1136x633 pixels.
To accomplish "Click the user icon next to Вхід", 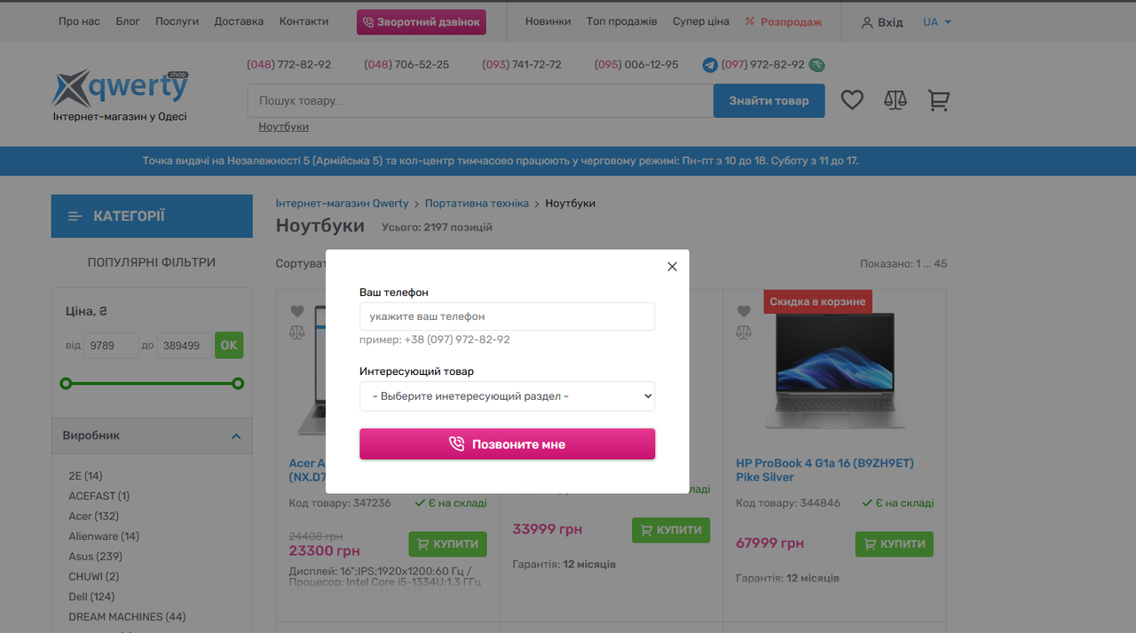I will (x=867, y=22).
